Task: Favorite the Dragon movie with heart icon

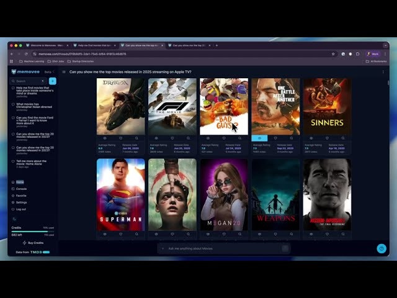Action: 121,138
